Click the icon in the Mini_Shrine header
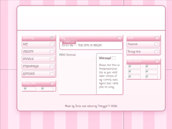This screenshot has height=129, width=172. [x=157, y=61]
